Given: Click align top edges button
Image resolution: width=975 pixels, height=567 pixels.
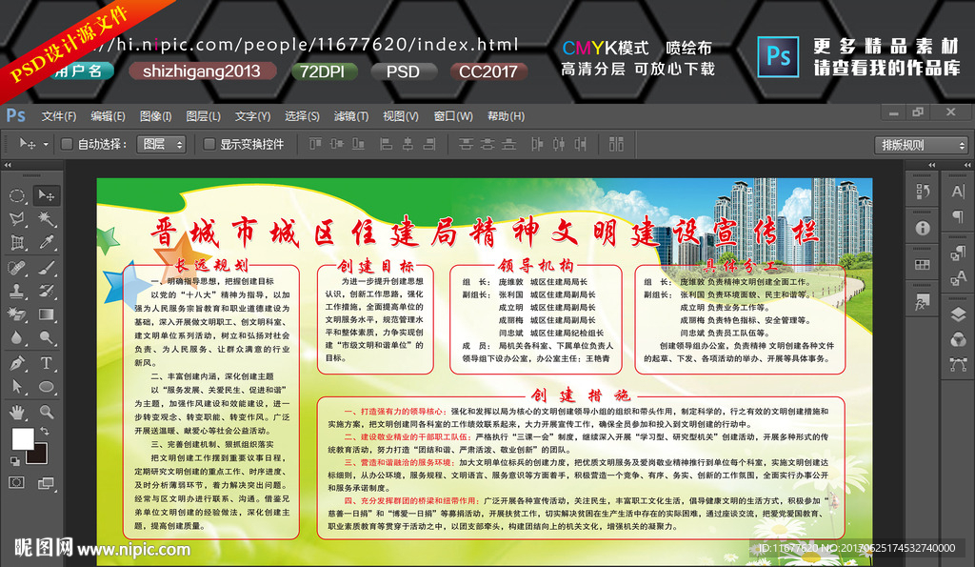Looking at the screenshot, I should pos(316,145).
